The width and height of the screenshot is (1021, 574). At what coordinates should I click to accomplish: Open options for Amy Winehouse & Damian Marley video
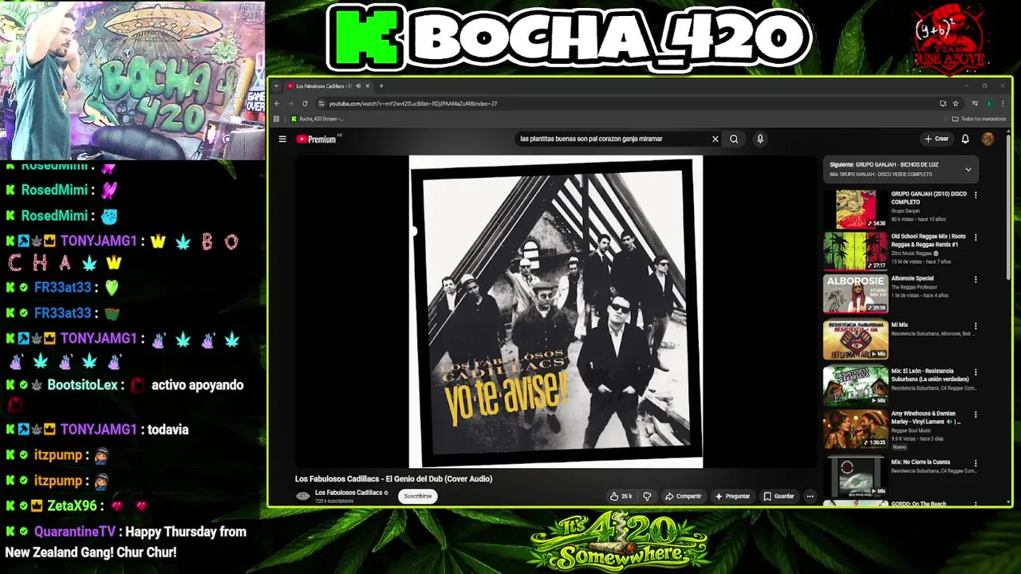tap(976, 415)
